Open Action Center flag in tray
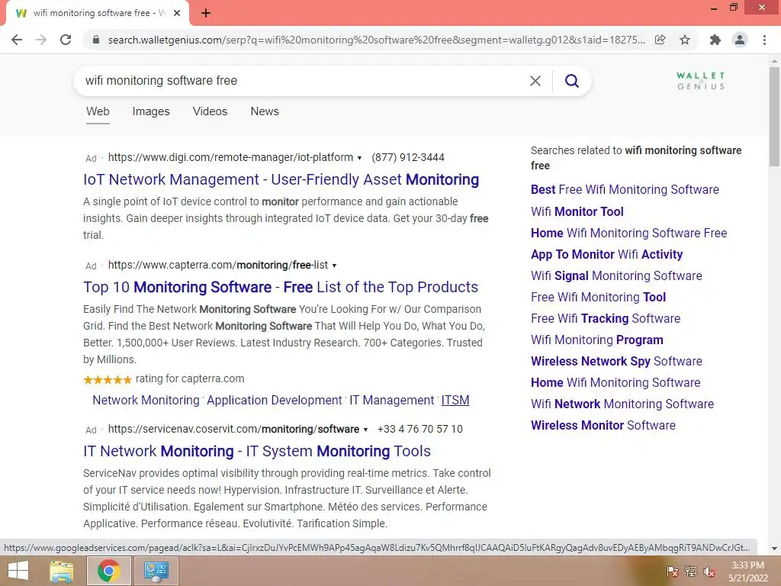This screenshot has height=586, width=781. tap(672, 572)
